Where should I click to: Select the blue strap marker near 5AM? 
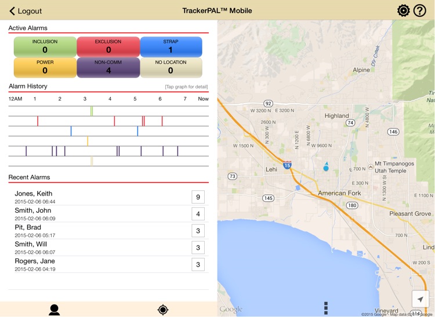coord(137,131)
